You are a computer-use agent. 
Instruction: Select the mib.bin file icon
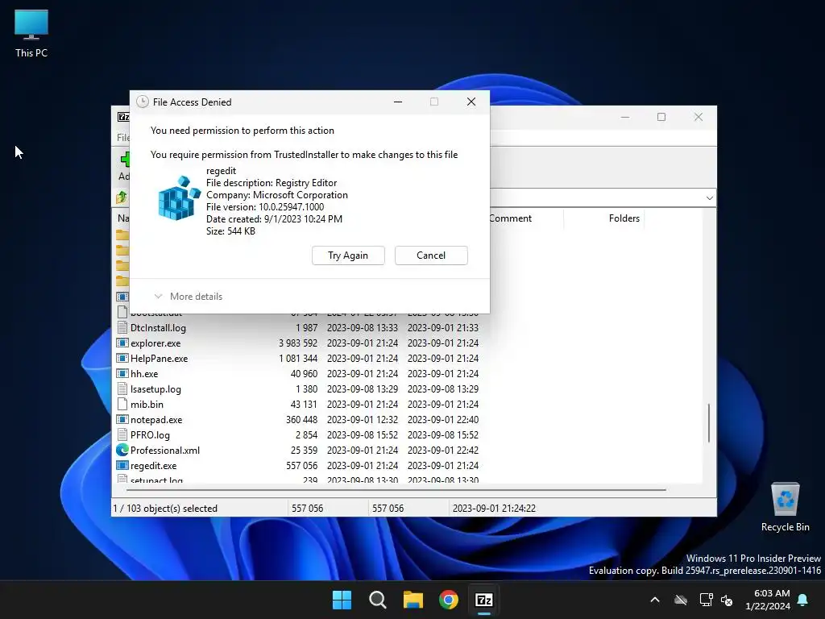[x=122, y=405]
